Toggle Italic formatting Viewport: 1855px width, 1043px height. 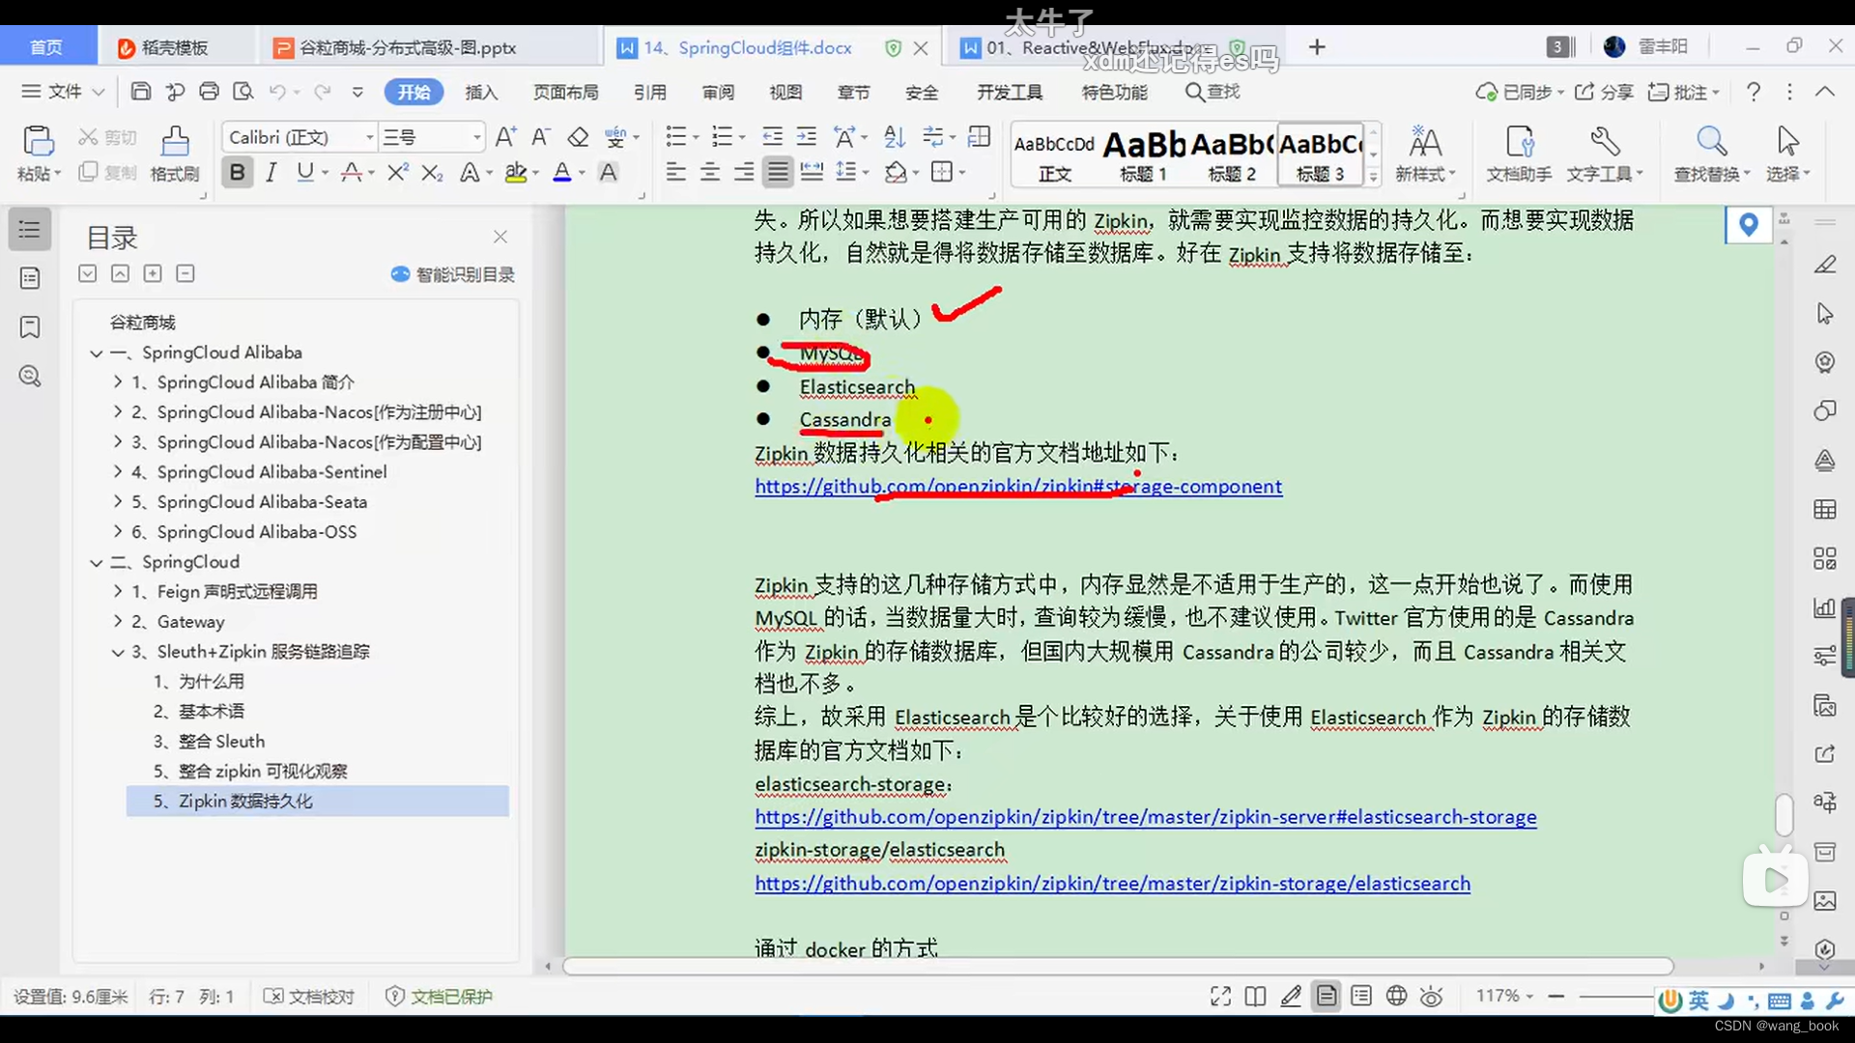coord(271,173)
